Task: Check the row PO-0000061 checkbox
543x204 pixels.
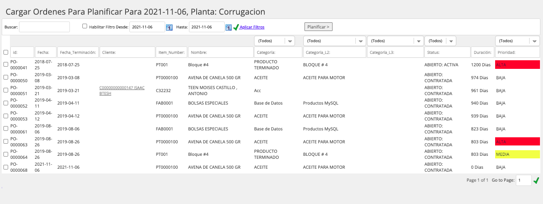Action: click(x=6, y=129)
